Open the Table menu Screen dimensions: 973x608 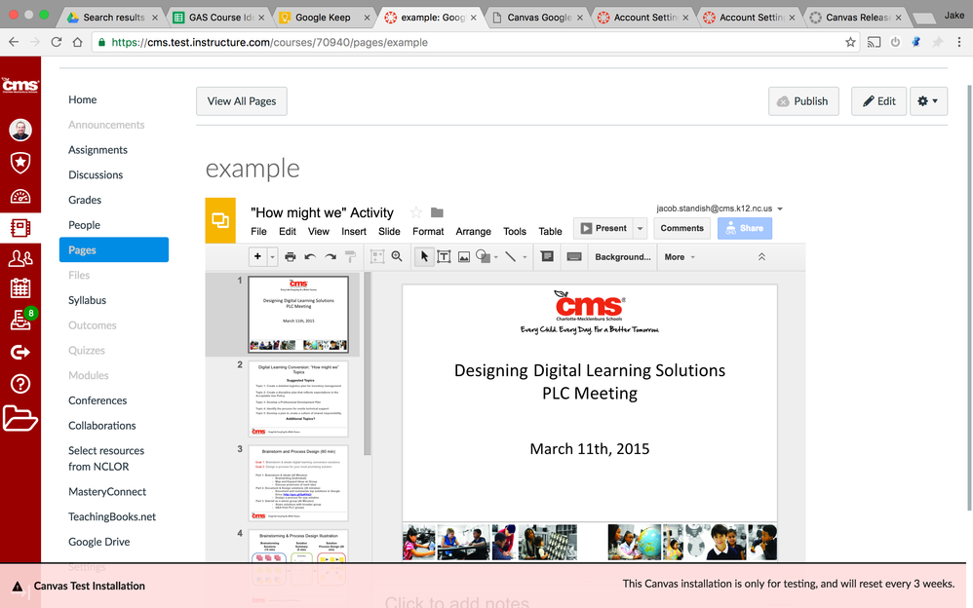550,232
